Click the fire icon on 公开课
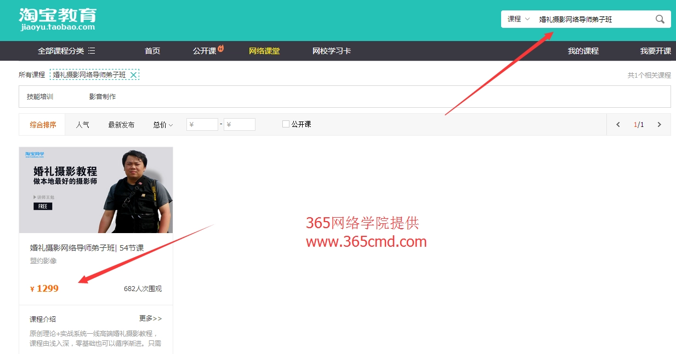The width and height of the screenshot is (676, 354). coord(221,47)
